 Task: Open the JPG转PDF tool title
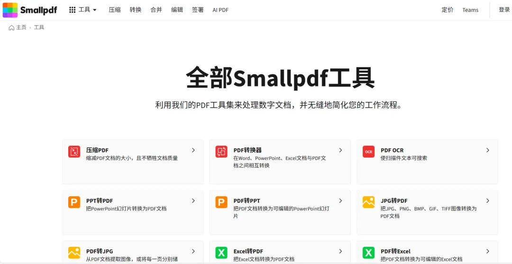pos(394,200)
